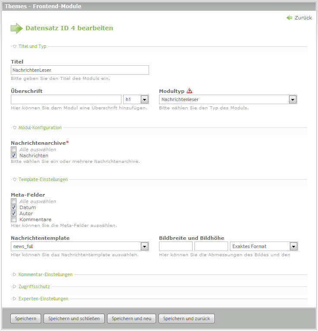Uncheck the Datum meta field
318x331 pixels.
14,207
